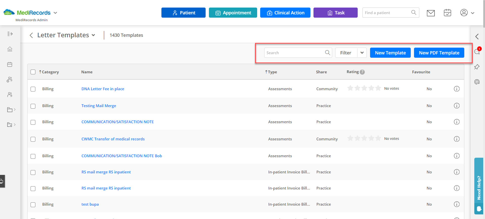Tick checkbox for DNA Letter Fee in place

point(33,89)
